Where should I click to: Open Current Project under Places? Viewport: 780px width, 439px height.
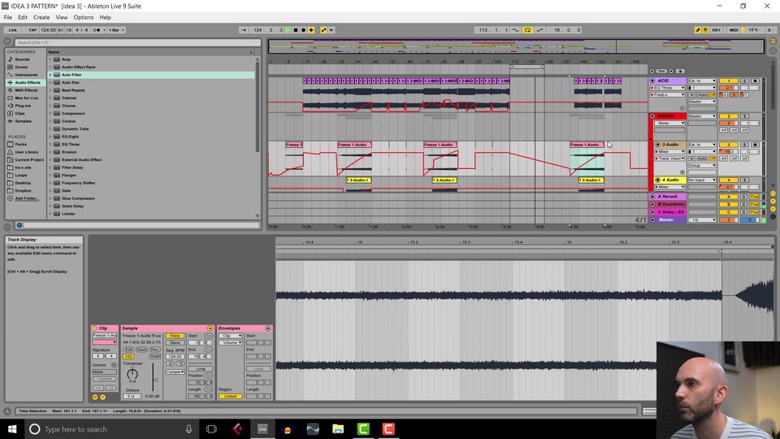tap(29, 160)
